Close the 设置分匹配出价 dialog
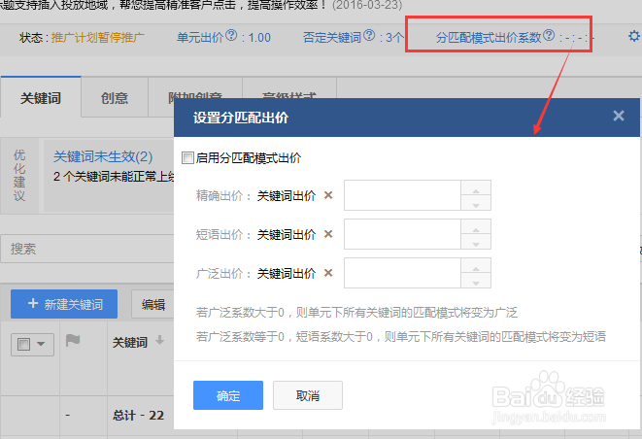This screenshot has width=642, height=439. pyautogui.click(x=619, y=116)
